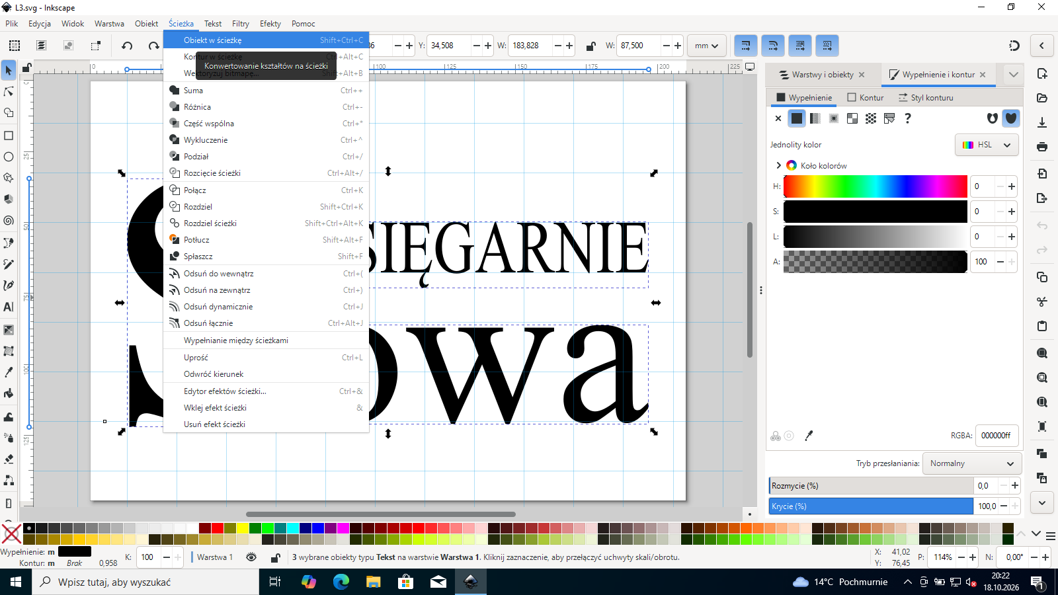
Task: Toggle move patterns with object button
Action: tap(827, 46)
